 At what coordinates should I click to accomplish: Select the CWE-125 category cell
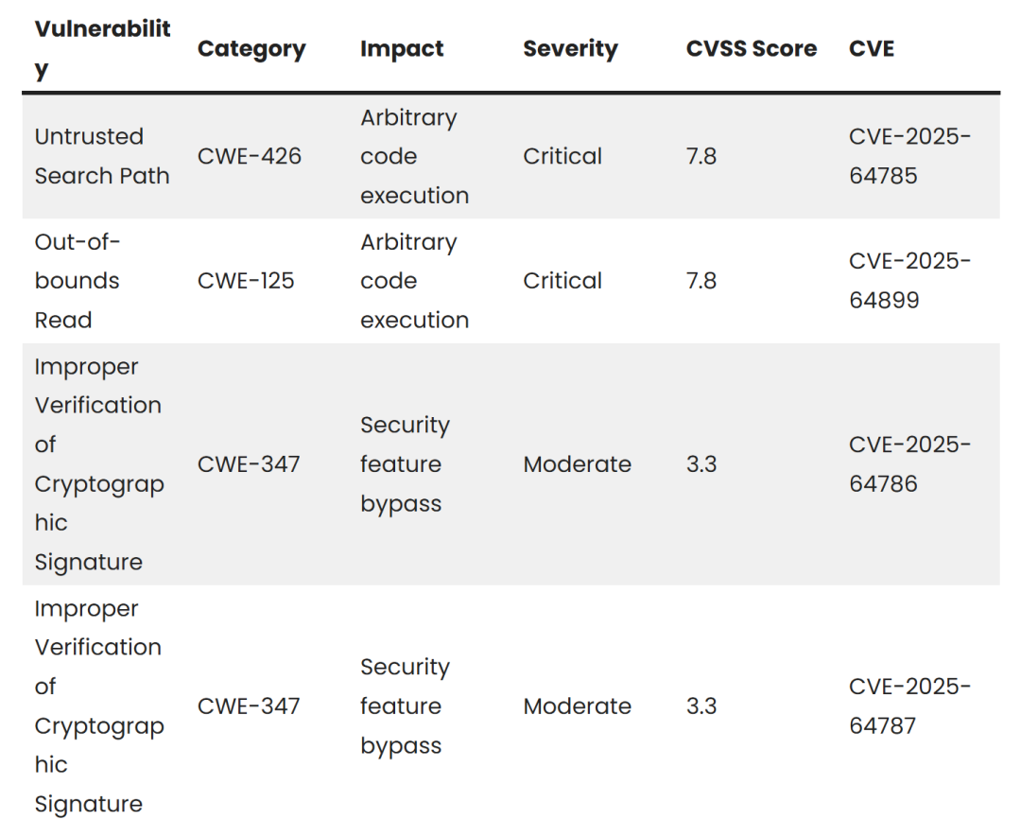[x=246, y=281]
